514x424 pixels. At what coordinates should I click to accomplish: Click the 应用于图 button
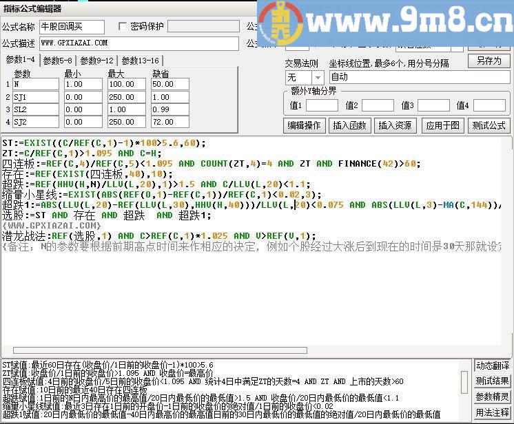pyautogui.click(x=442, y=125)
